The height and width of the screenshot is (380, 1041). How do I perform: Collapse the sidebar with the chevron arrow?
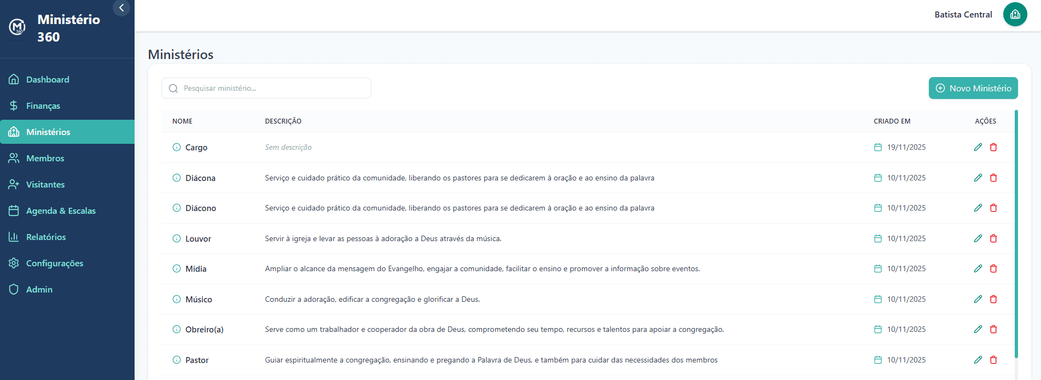[121, 8]
